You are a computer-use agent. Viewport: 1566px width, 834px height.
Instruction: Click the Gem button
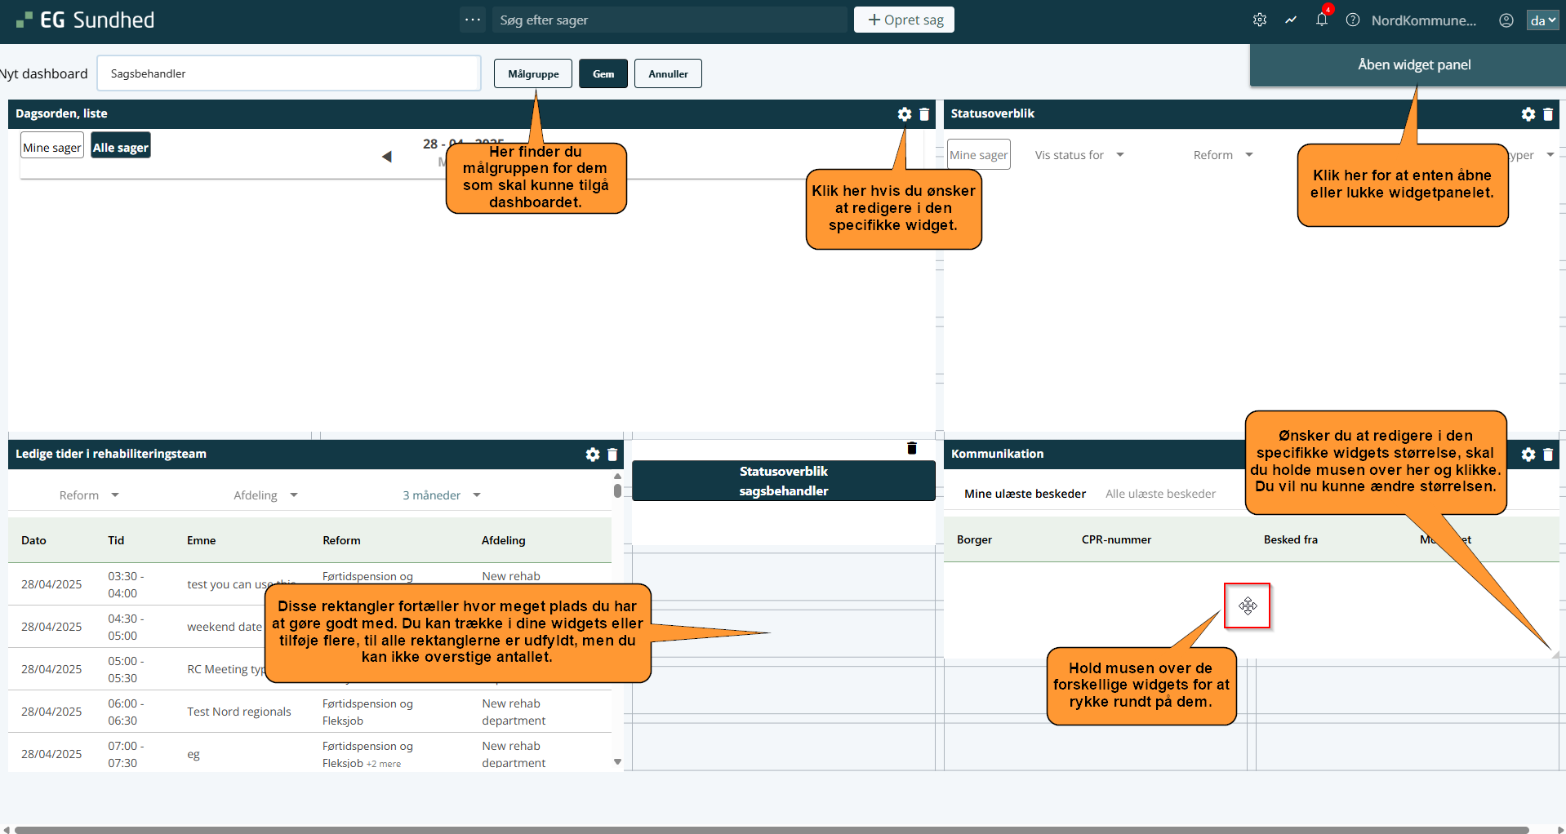coord(603,73)
